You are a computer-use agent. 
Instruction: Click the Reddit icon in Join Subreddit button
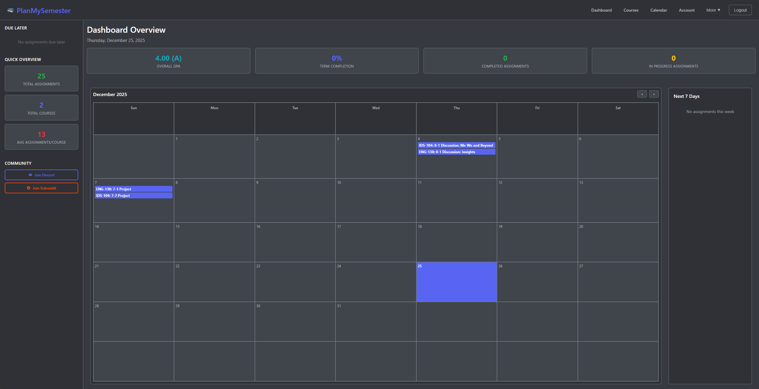click(28, 188)
